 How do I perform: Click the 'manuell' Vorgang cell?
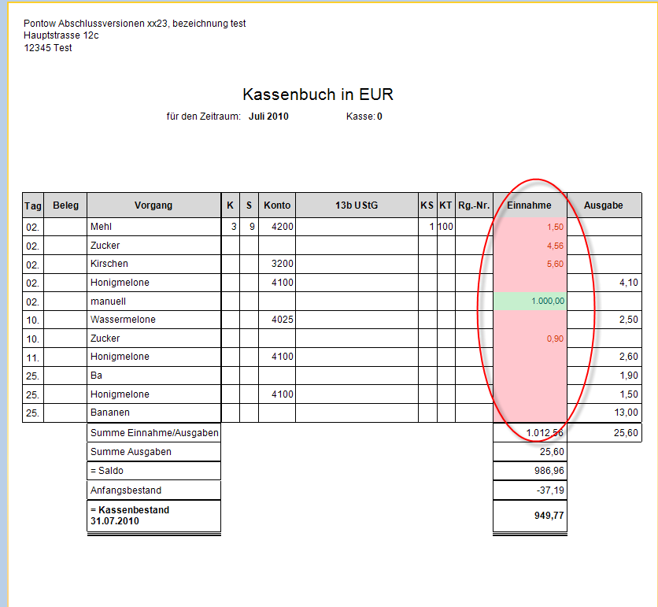(x=153, y=302)
